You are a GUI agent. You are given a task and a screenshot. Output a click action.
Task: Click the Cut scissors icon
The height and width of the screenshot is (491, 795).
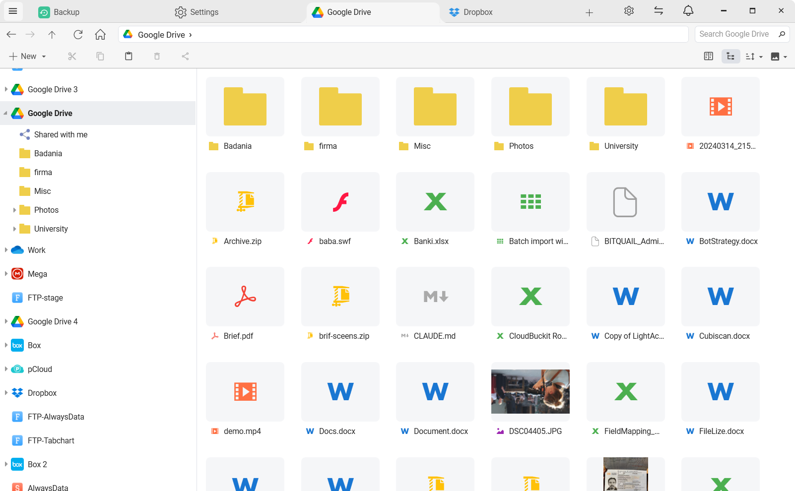click(72, 57)
